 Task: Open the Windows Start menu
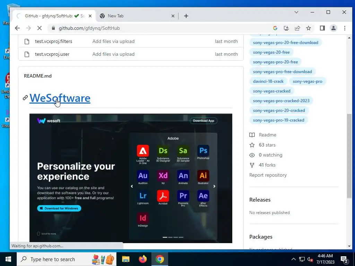8,259
